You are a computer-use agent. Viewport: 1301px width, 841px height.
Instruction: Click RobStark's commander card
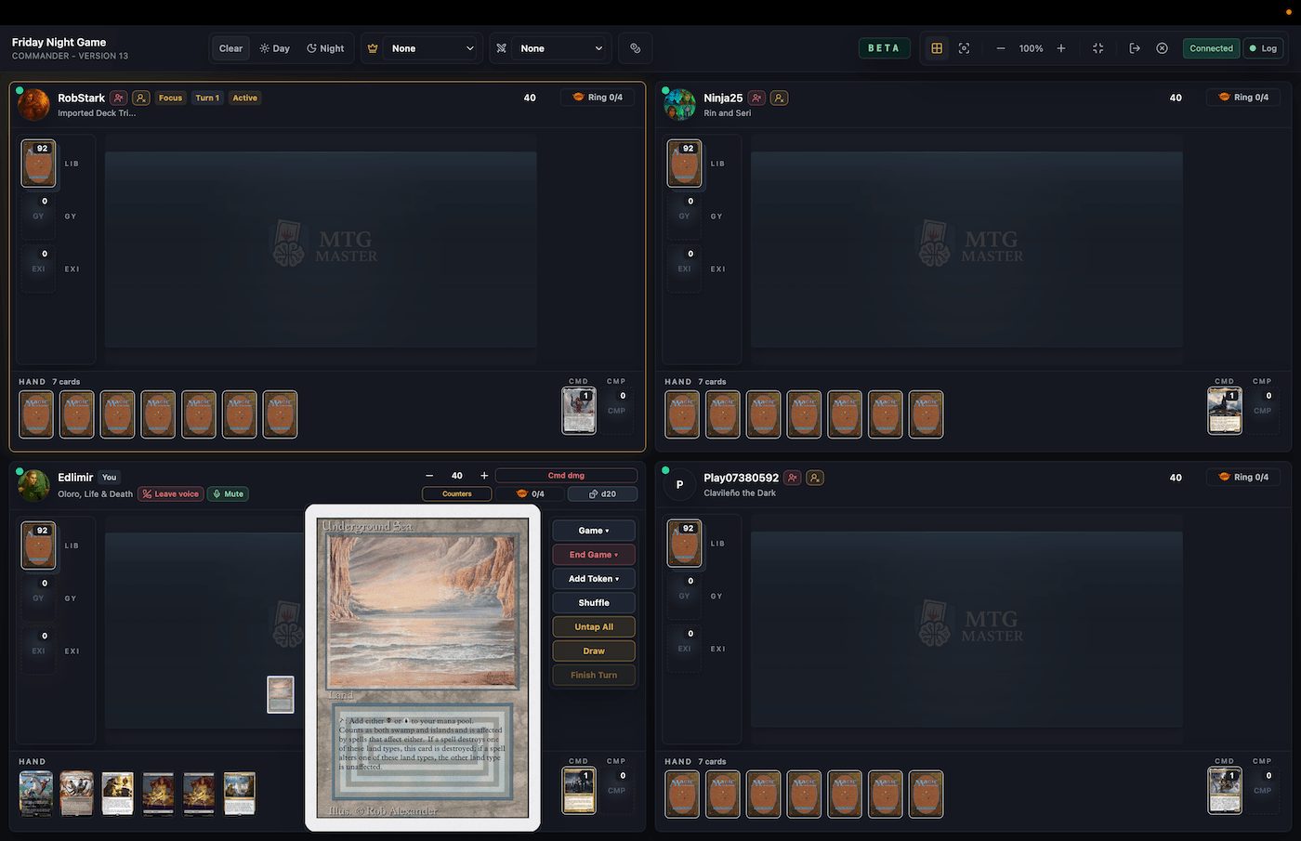pyautogui.click(x=579, y=411)
